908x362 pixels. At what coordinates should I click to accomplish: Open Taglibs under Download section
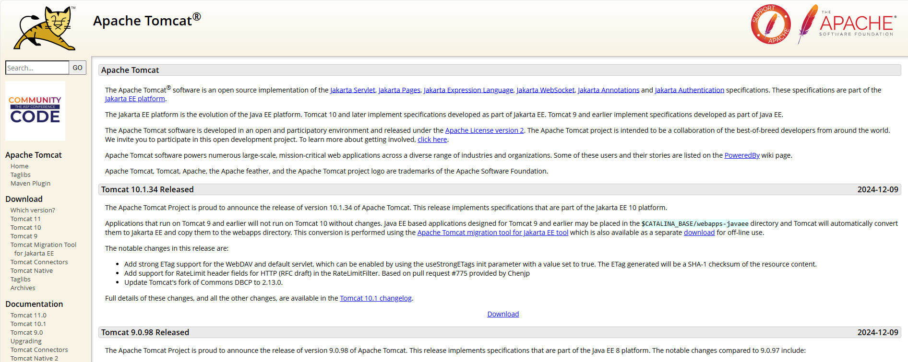coord(21,279)
